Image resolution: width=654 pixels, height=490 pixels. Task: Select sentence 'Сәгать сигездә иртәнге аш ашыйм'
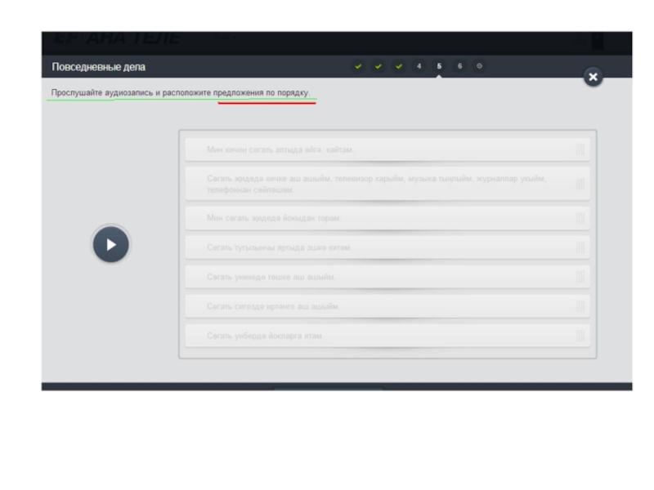point(387,306)
